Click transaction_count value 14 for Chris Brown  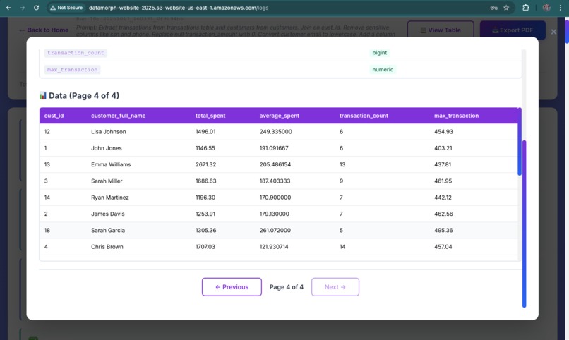pyautogui.click(x=342, y=246)
